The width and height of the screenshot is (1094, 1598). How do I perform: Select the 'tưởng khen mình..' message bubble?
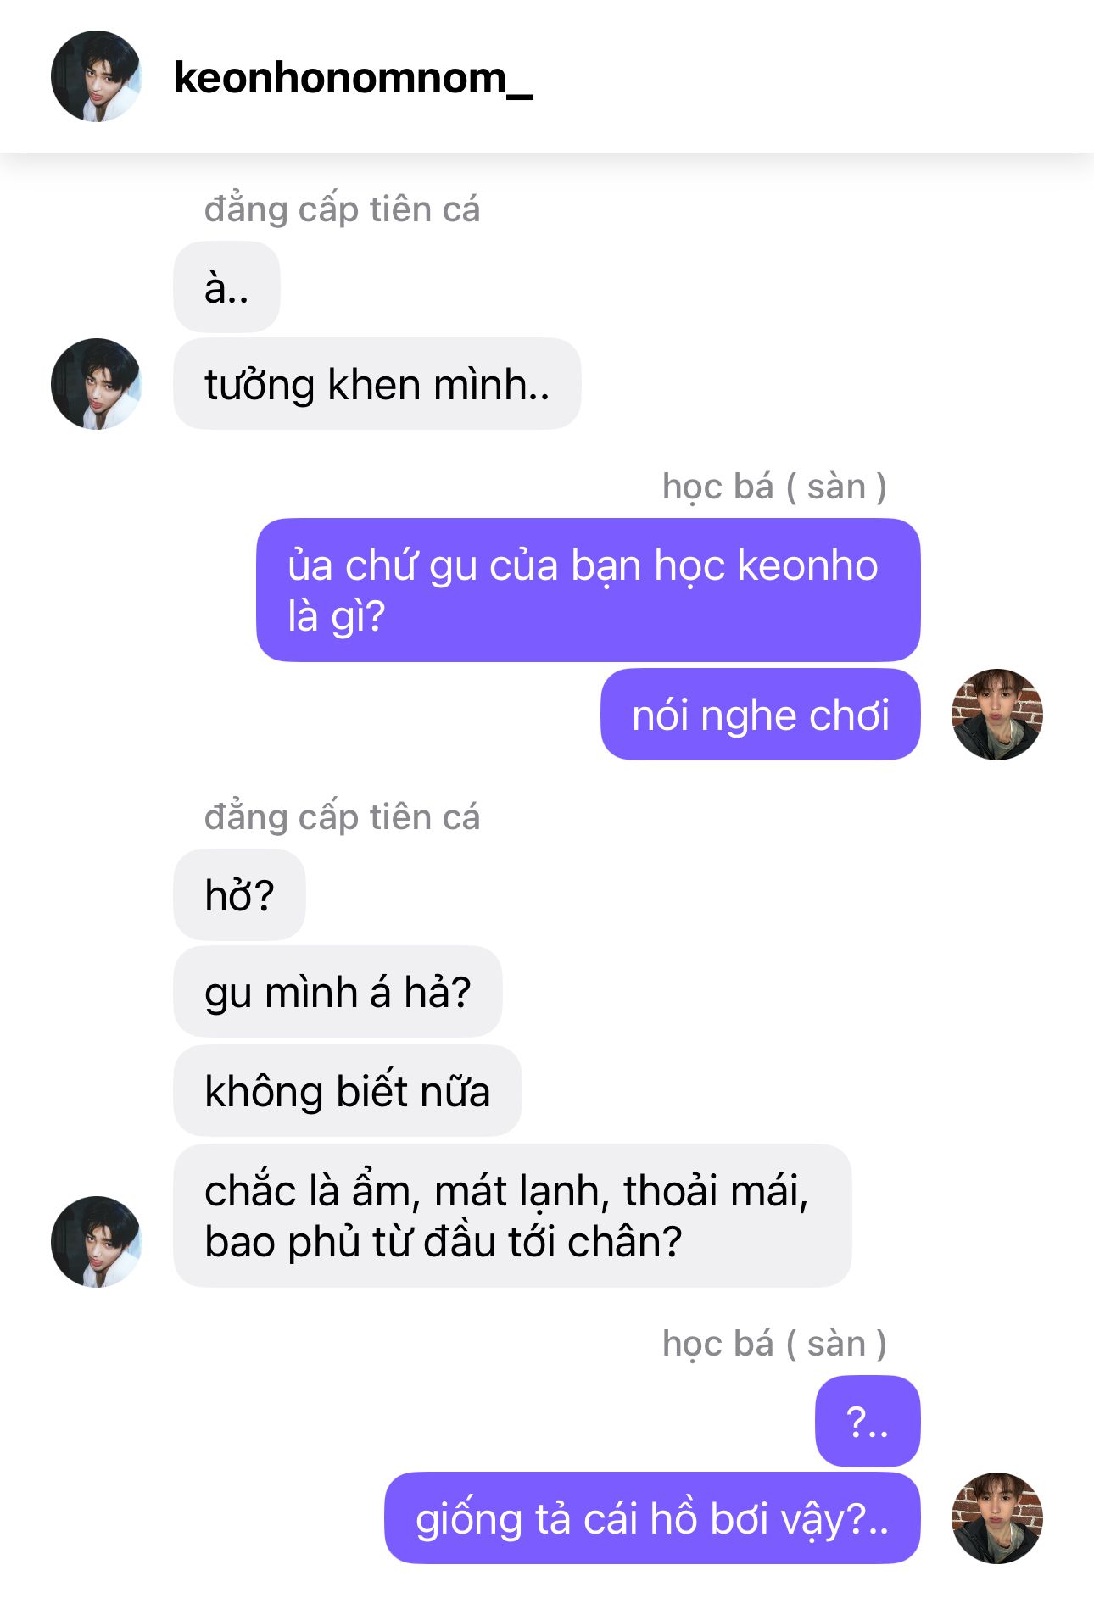(x=377, y=384)
